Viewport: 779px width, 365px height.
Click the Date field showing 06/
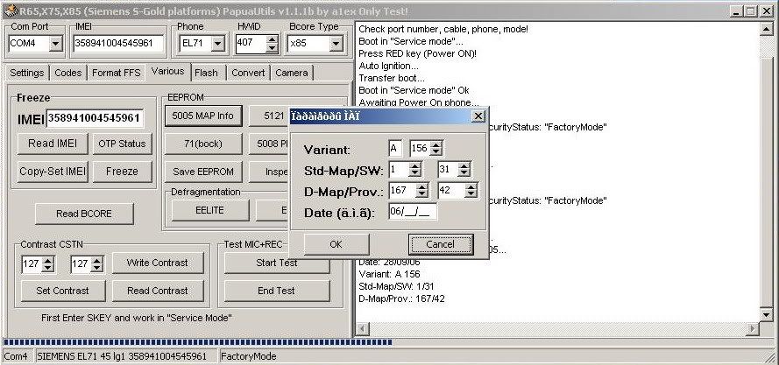pyautogui.click(x=413, y=212)
